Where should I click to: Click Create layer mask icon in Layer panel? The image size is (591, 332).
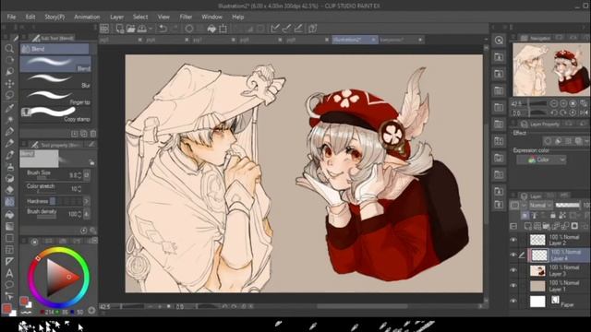point(574,226)
